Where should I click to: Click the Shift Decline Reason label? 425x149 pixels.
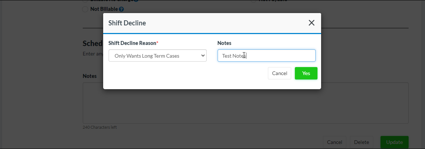coord(132,43)
